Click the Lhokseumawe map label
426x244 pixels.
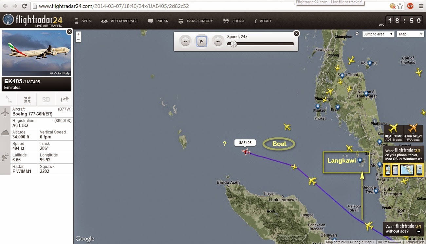[283, 200]
